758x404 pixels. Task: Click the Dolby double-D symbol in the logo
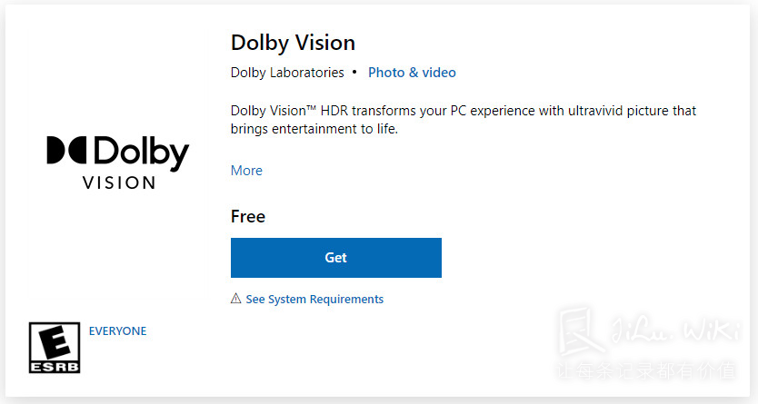point(66,150)
